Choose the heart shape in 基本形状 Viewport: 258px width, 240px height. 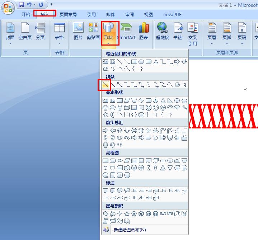(177, 108)
